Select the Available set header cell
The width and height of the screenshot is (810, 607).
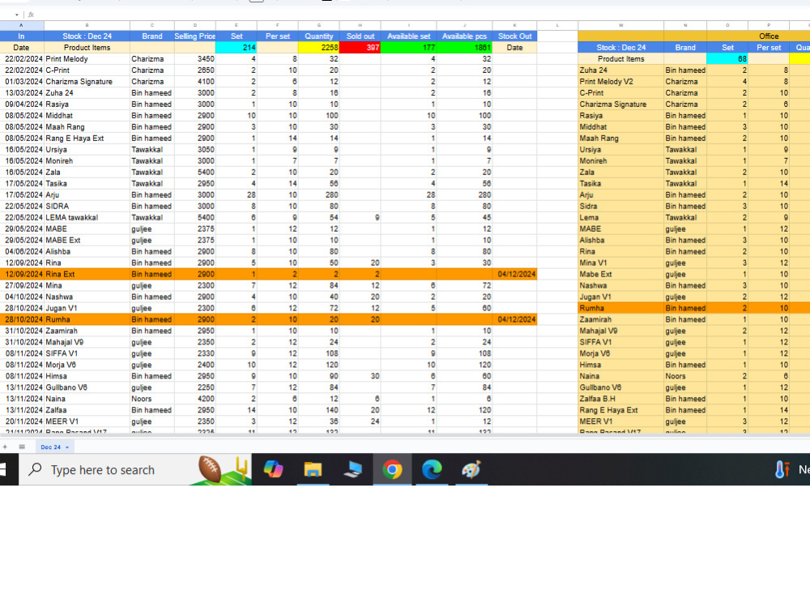coord(408,36)
